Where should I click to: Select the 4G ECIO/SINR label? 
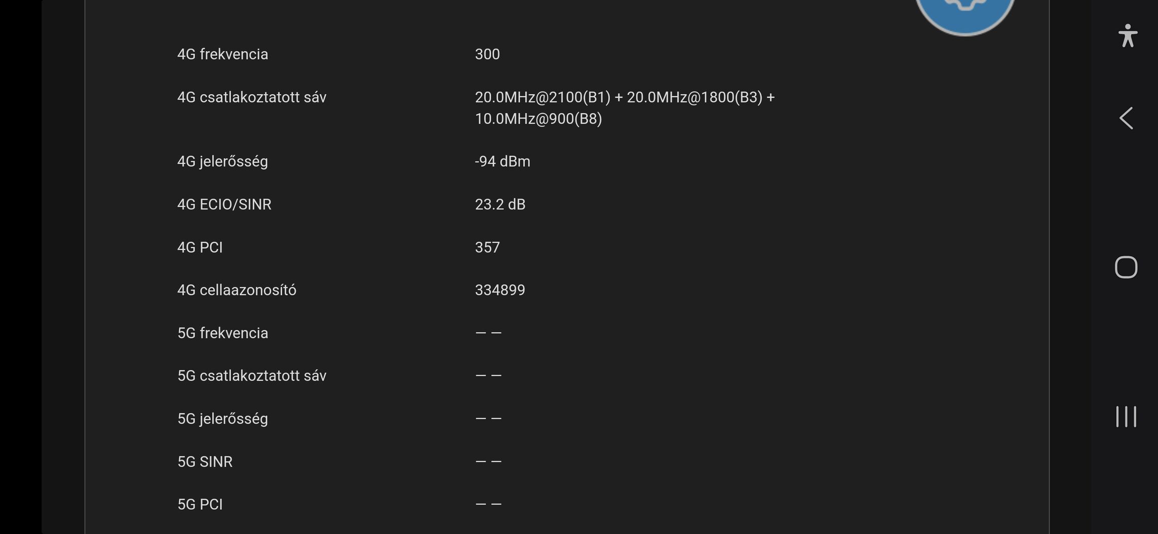point(224,204)
